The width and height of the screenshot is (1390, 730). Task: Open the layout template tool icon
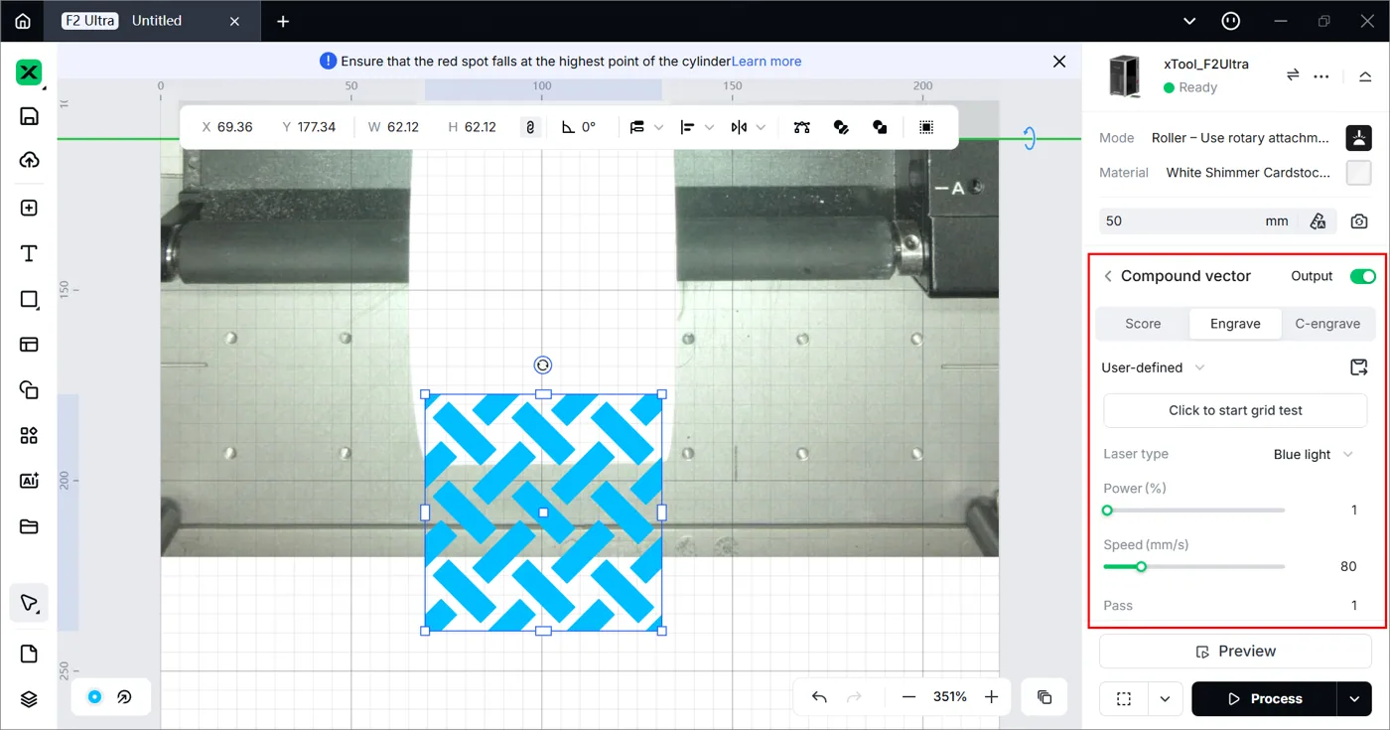(29, 345)
